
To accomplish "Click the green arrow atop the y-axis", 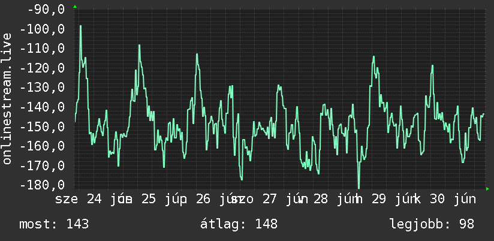I will pyautogui.click(x=75, y=7).
